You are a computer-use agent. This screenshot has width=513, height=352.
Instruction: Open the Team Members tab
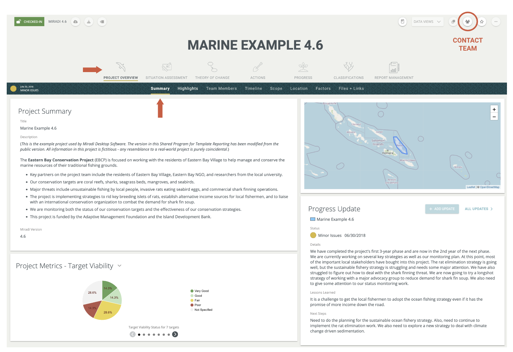221,89
